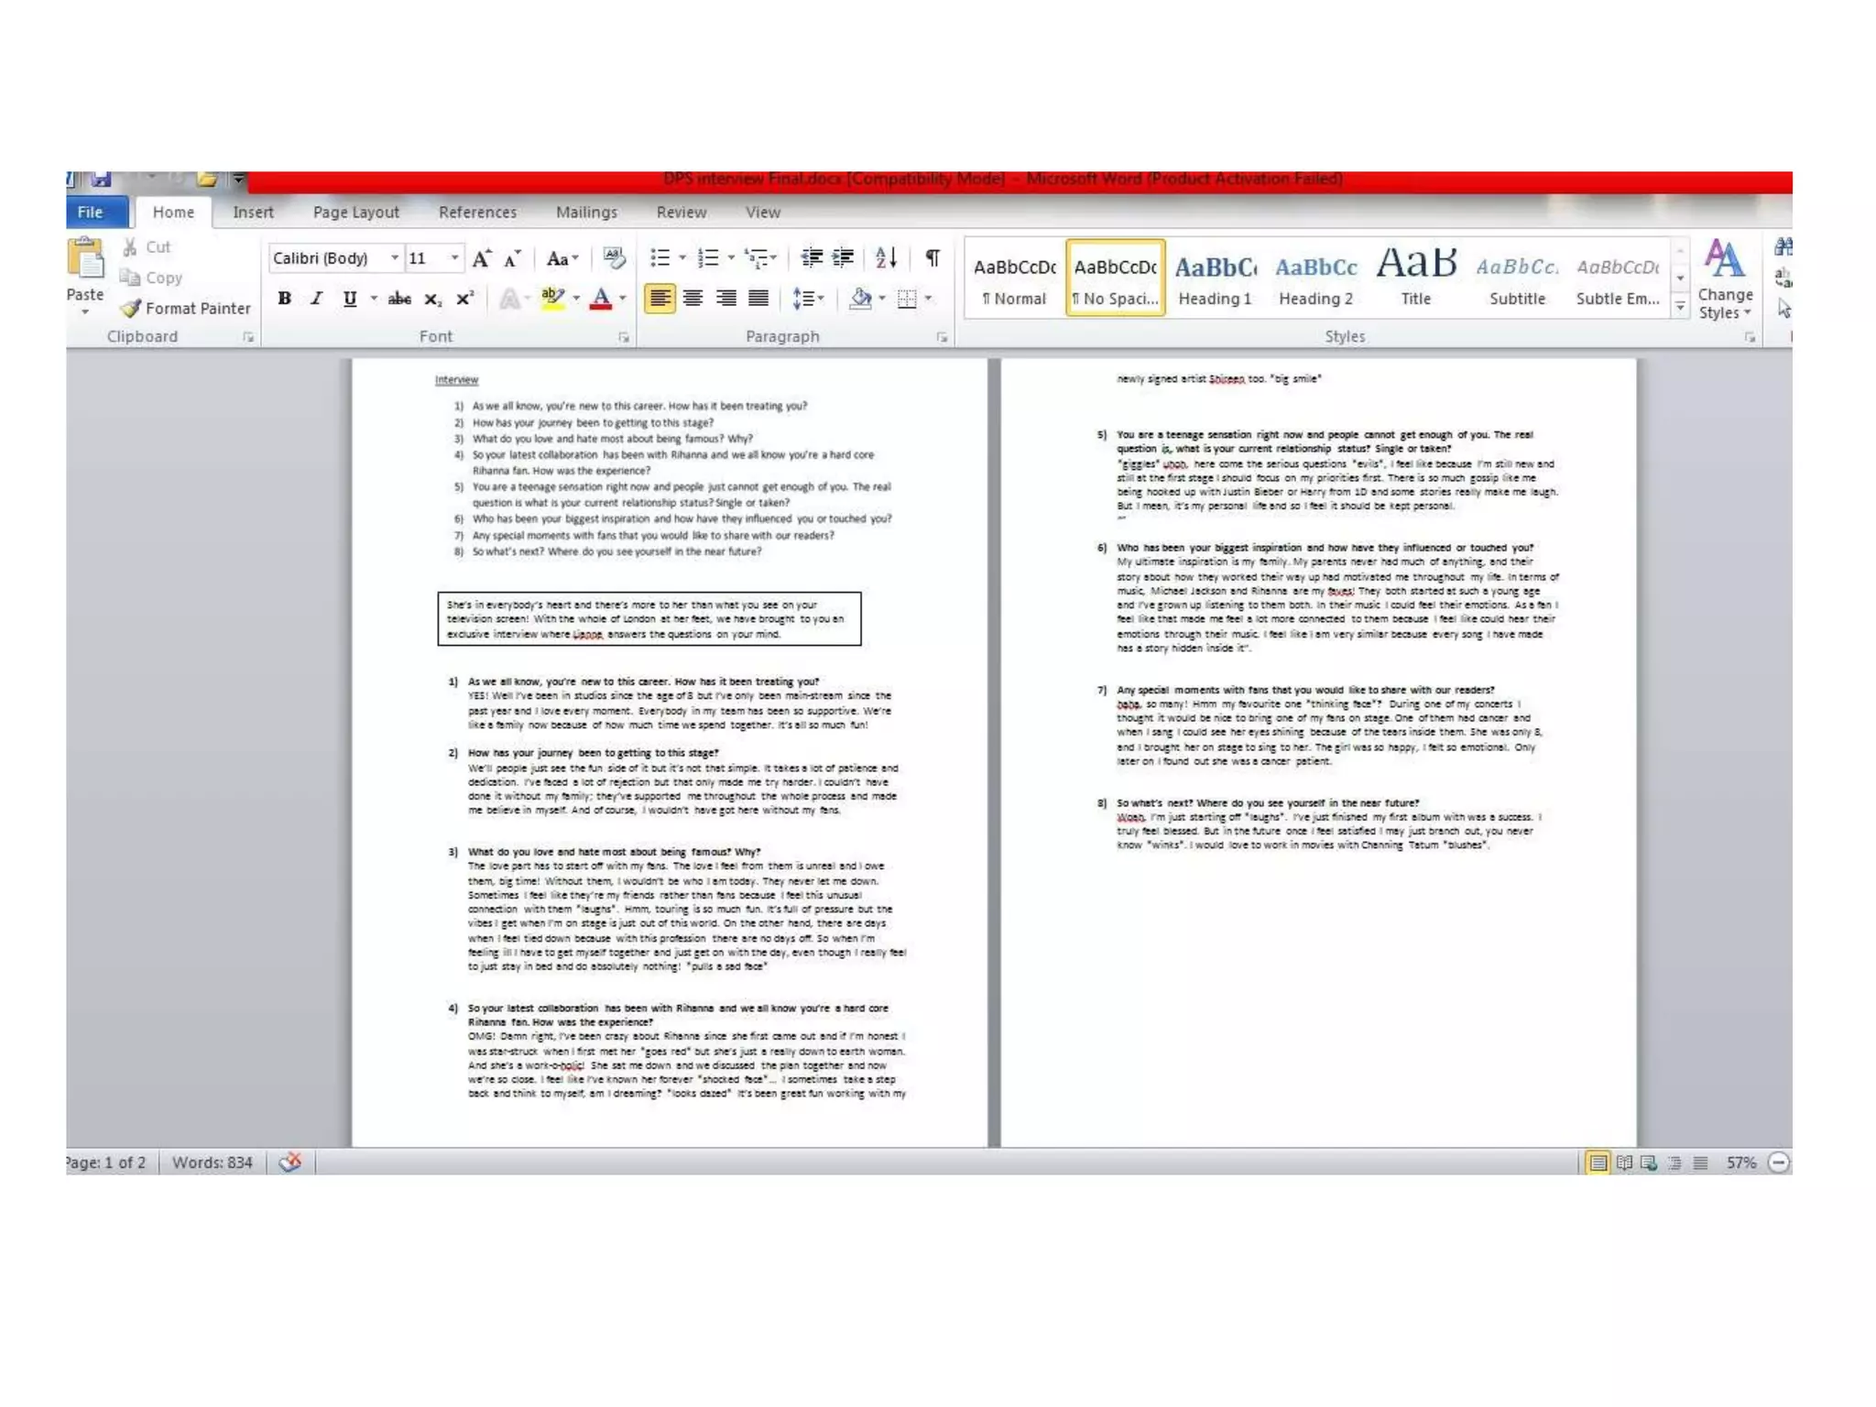Click the Sort A-Z icon

click(885, 258)
